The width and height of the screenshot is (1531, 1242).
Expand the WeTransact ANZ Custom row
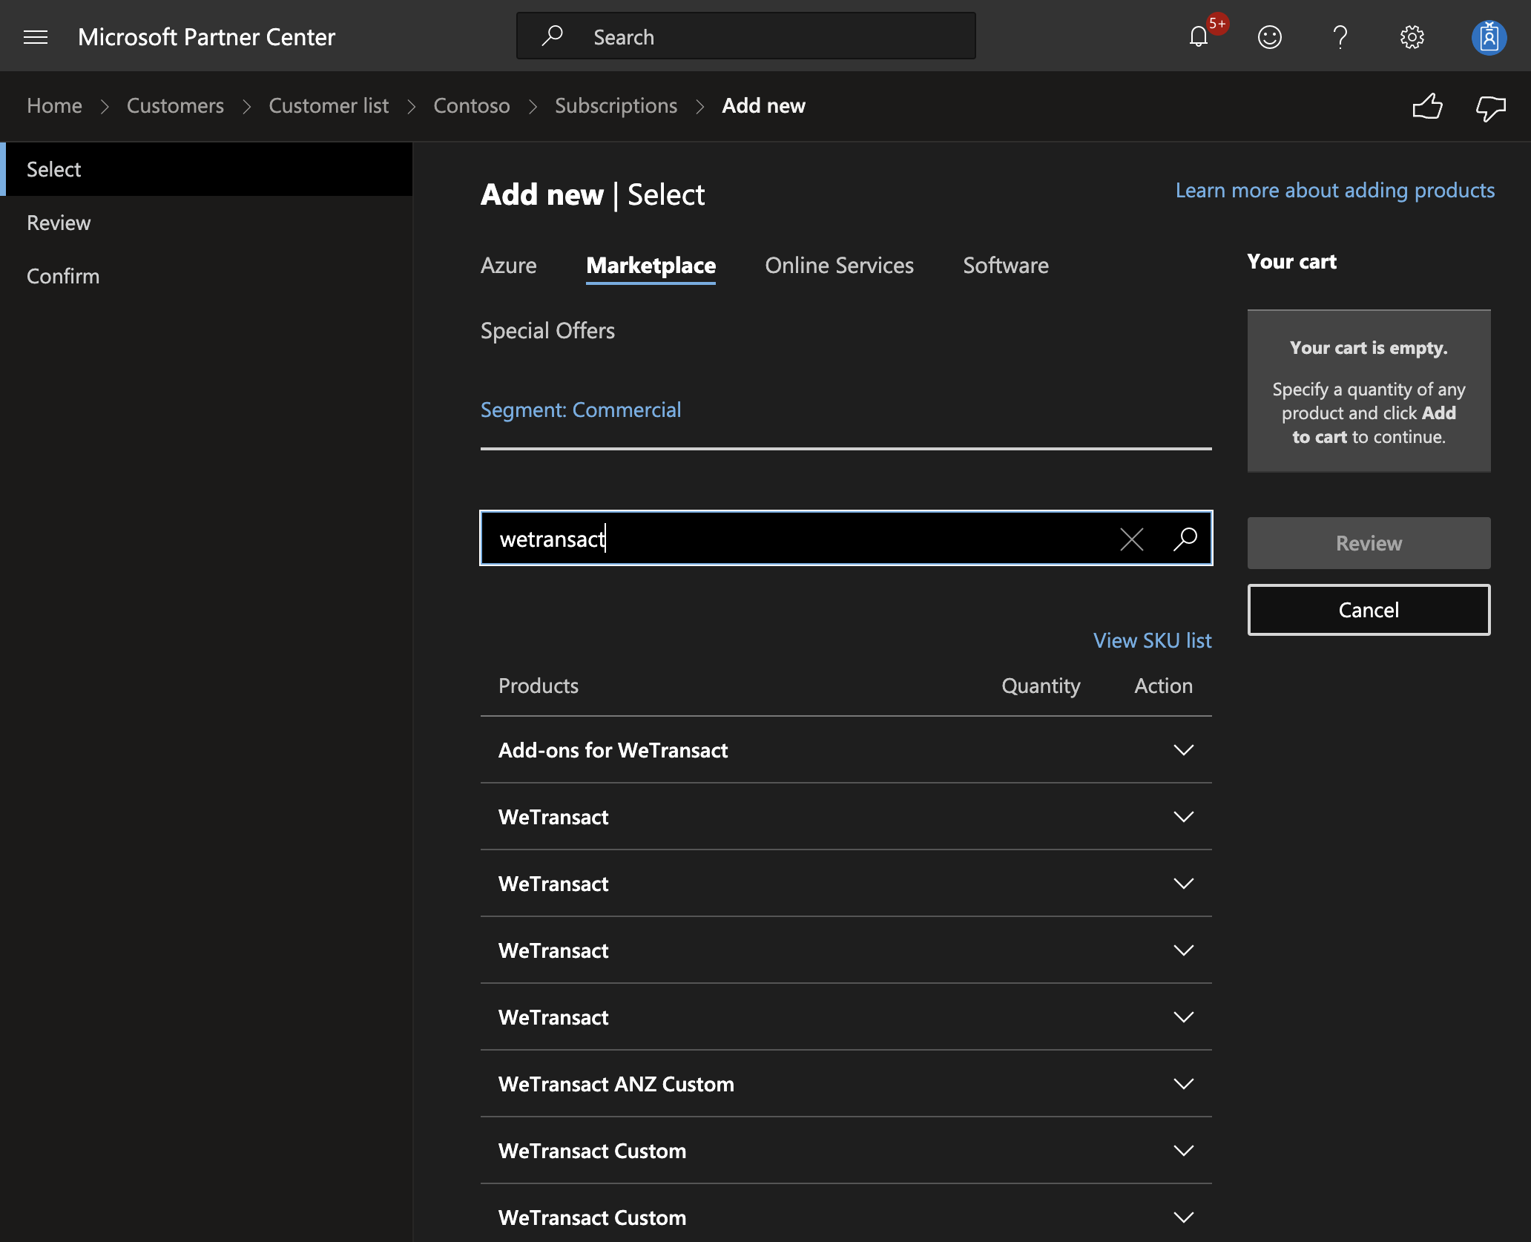tap(846, 1084)
